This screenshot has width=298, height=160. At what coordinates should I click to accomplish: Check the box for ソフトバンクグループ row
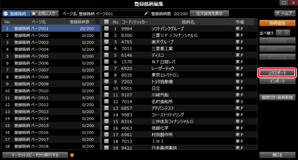click(106, 28)
